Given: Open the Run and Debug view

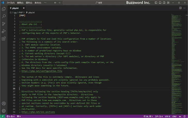Looking at the screenshot, I should click(x=4, y=31).
